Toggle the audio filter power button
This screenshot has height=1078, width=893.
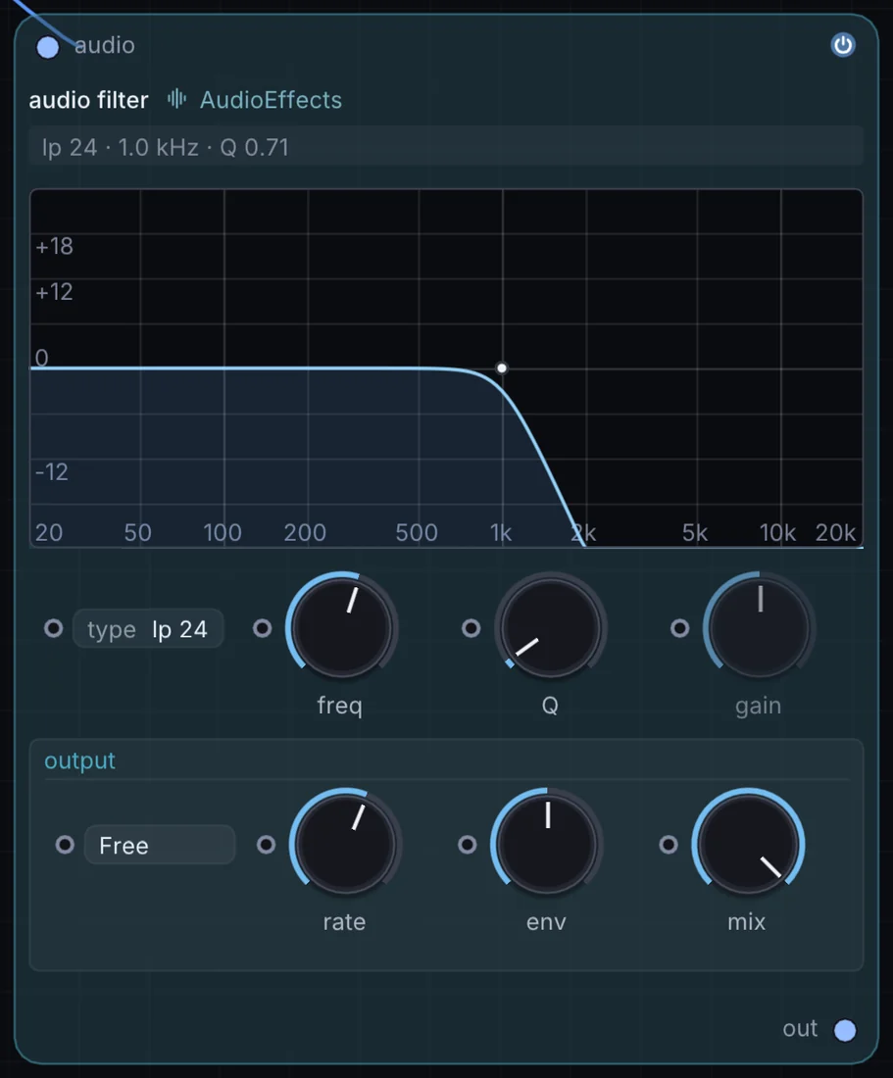[x=843, y=45]
